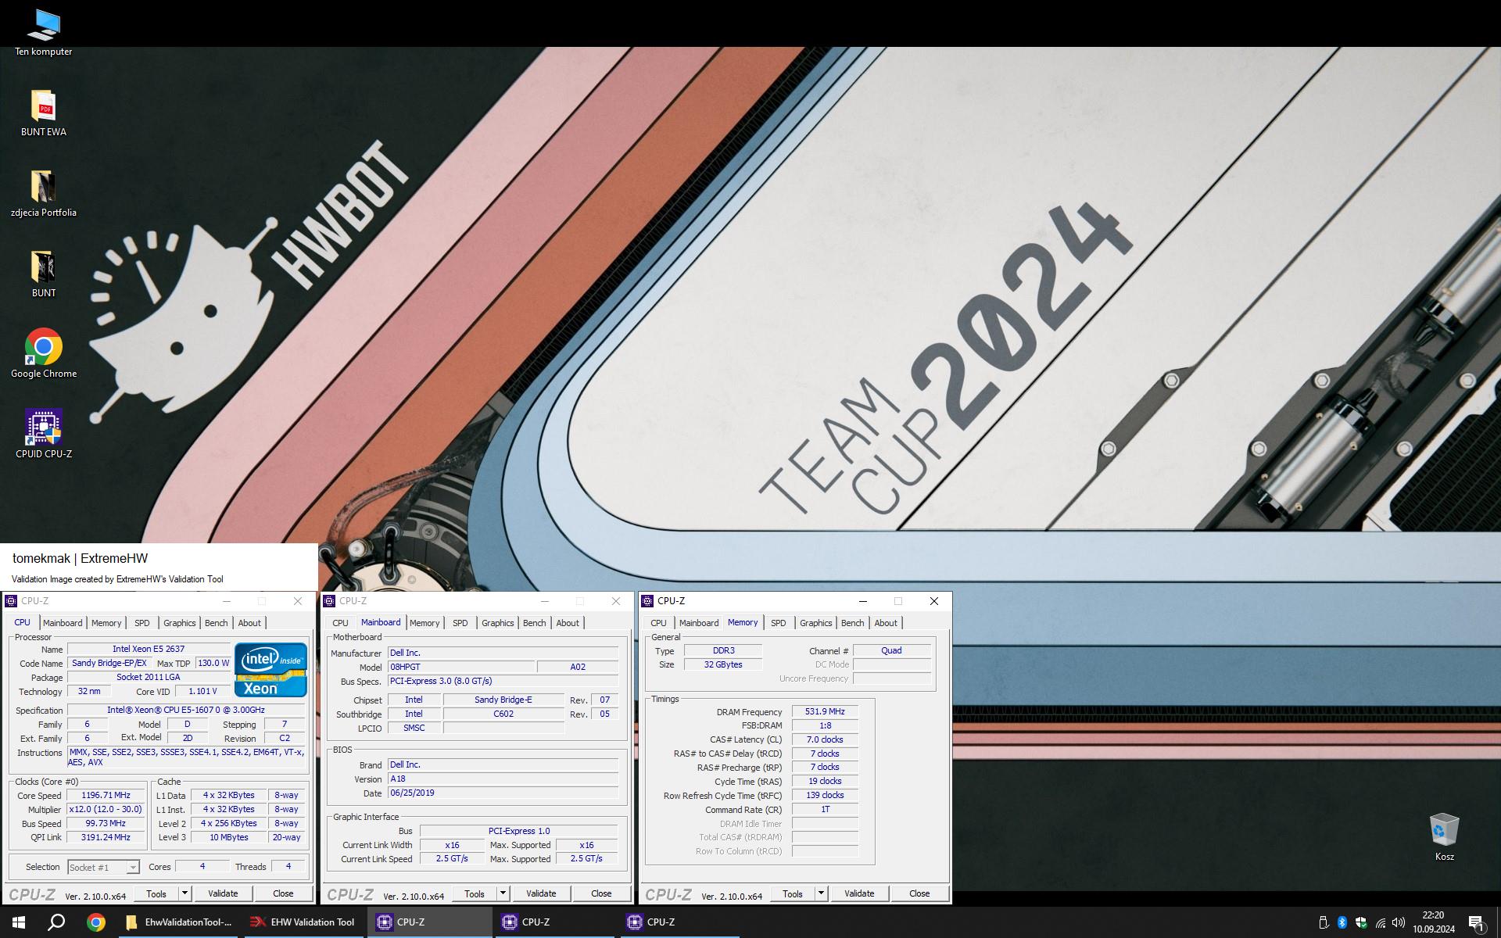Expand Tools arrow in CPU window

tap(184, 893)
